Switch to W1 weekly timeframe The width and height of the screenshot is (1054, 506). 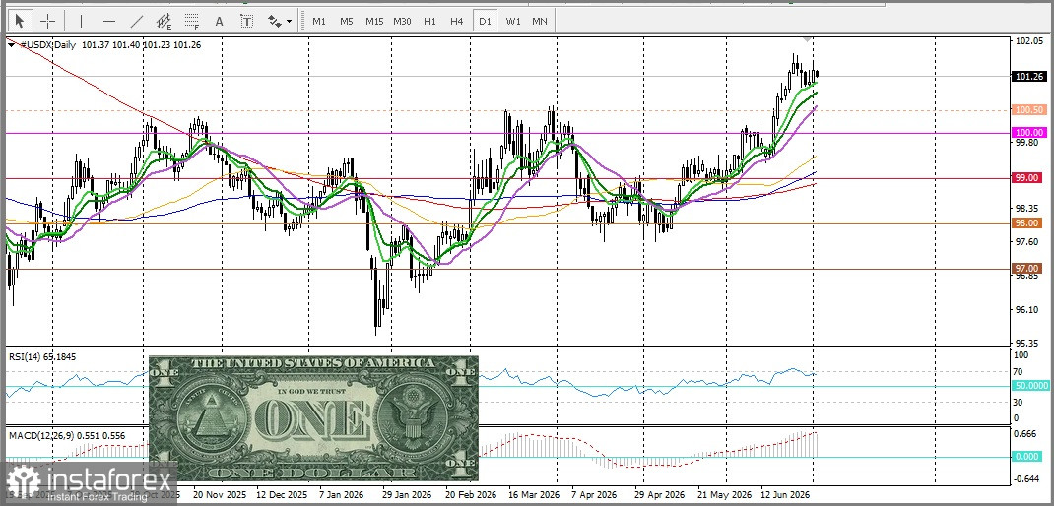pos(513,21)
